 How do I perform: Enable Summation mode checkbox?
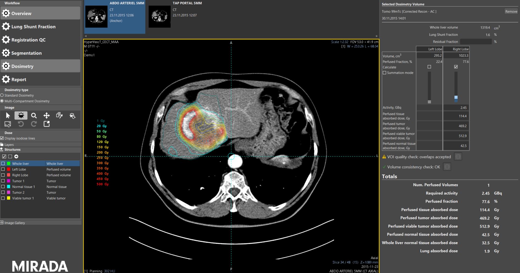[385, 73]
